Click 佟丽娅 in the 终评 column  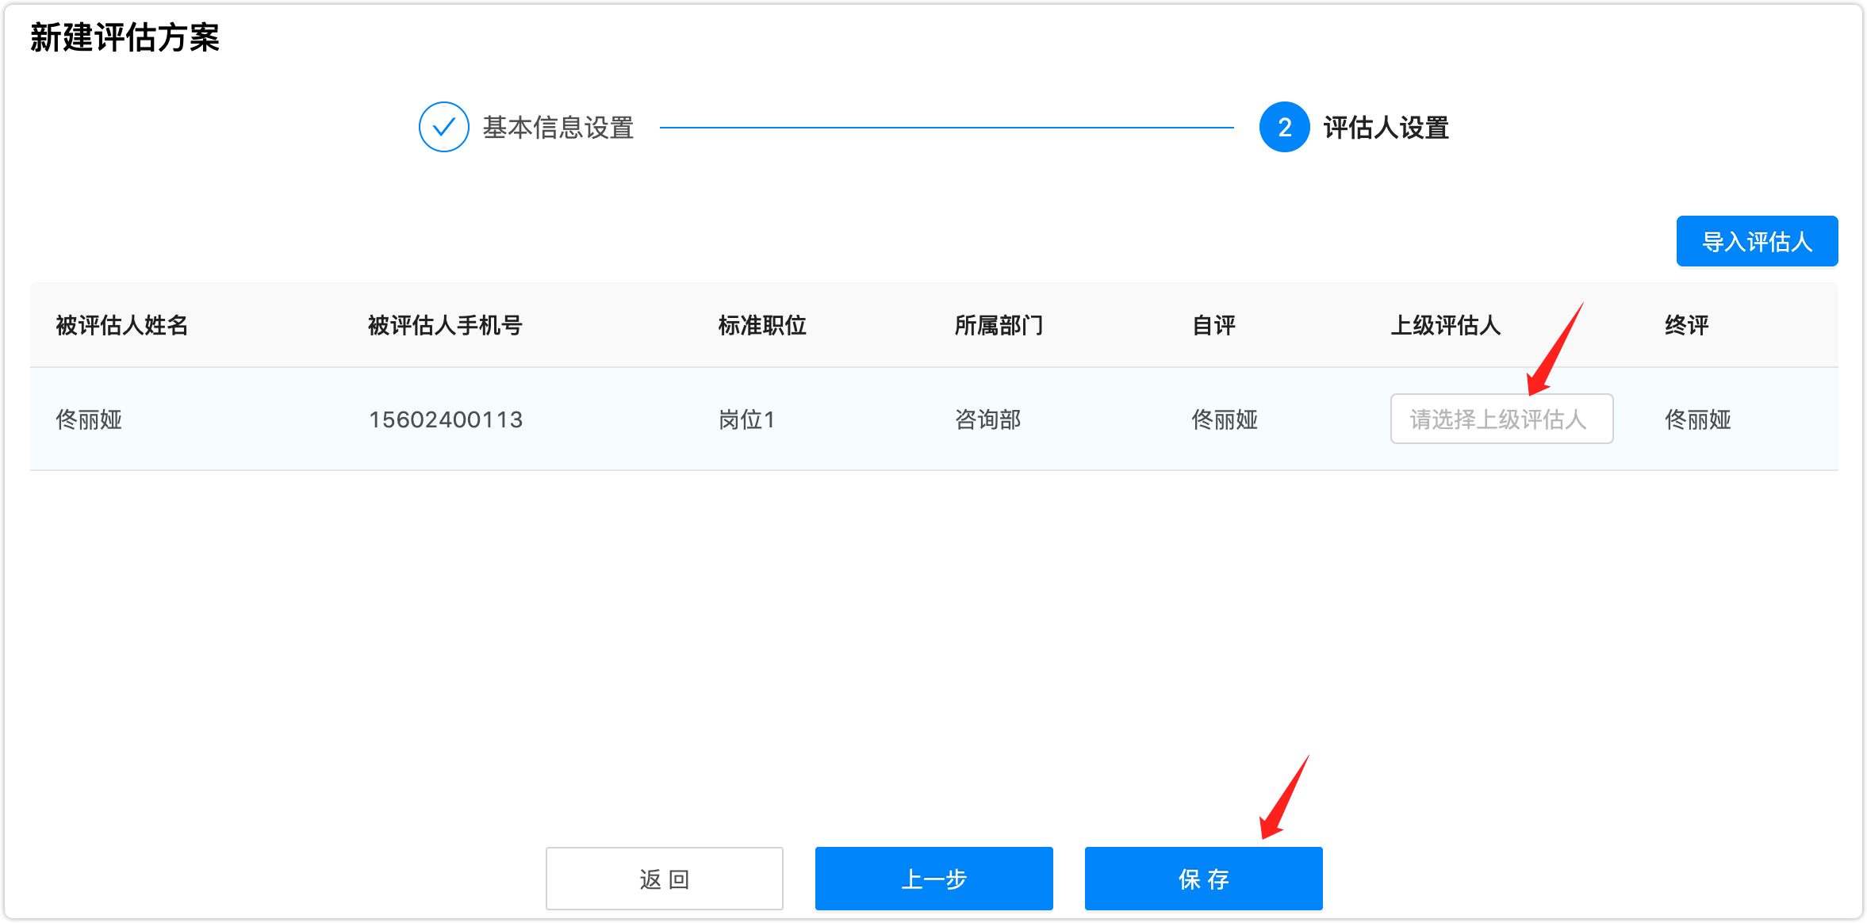[1697, 419]
